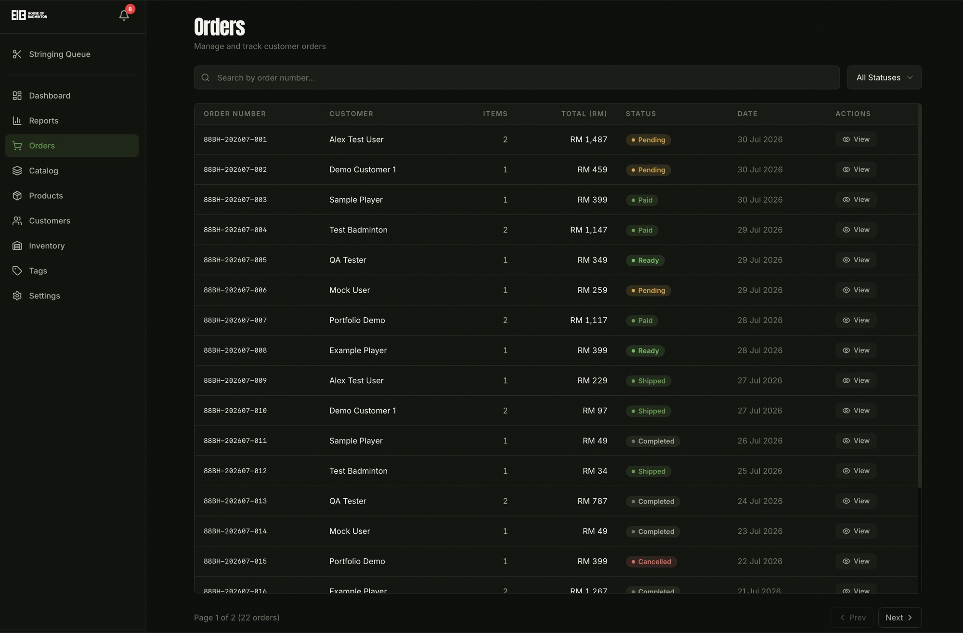Click the Stringing Queue scissors icon
The width and height of the screenshot is (963, 633).
17,54
